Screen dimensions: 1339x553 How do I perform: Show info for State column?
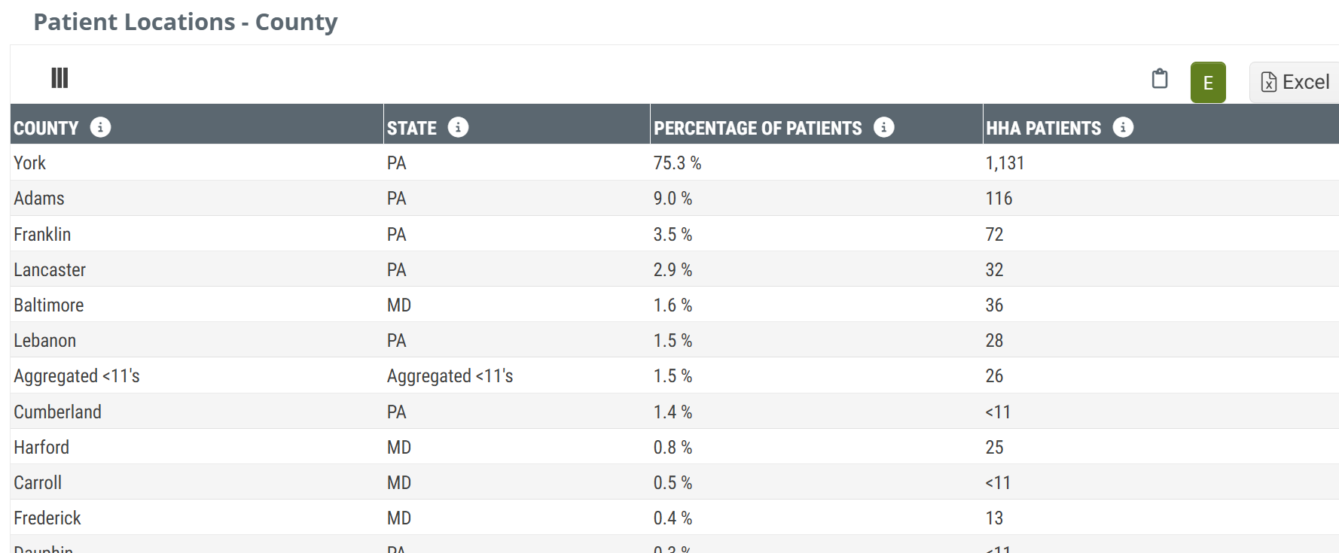click(458, 128)
